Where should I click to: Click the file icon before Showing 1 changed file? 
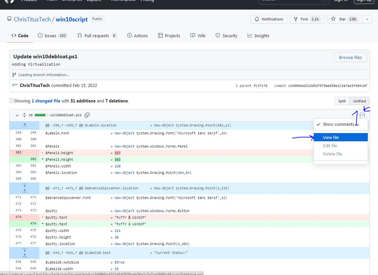pos(11,101)
